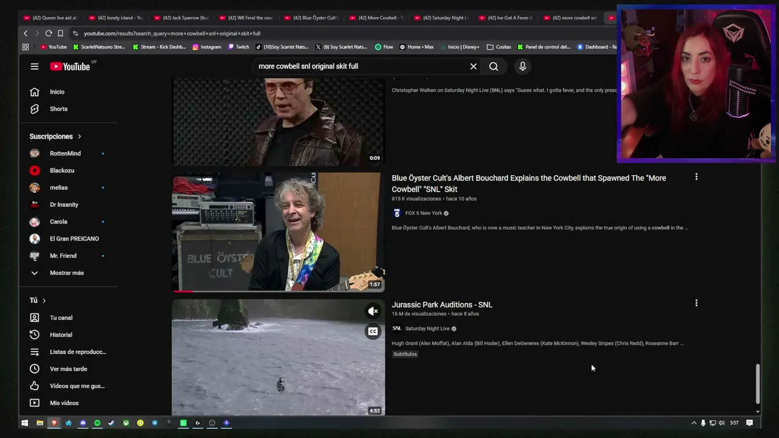Open the Windows Start menu
This screenshot has width=779, height=438.
[x=25, y=423]
